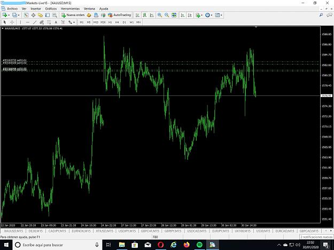The image size is (334, 250).
Task: Select the Cursor arrow tool
Action: coord(5,22)
